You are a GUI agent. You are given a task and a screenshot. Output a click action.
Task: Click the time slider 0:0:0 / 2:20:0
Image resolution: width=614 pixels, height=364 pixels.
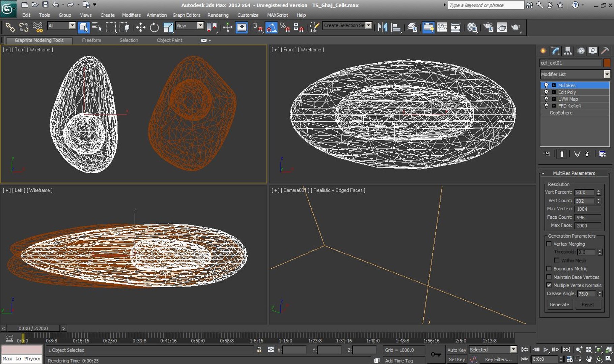pos(33,328)
